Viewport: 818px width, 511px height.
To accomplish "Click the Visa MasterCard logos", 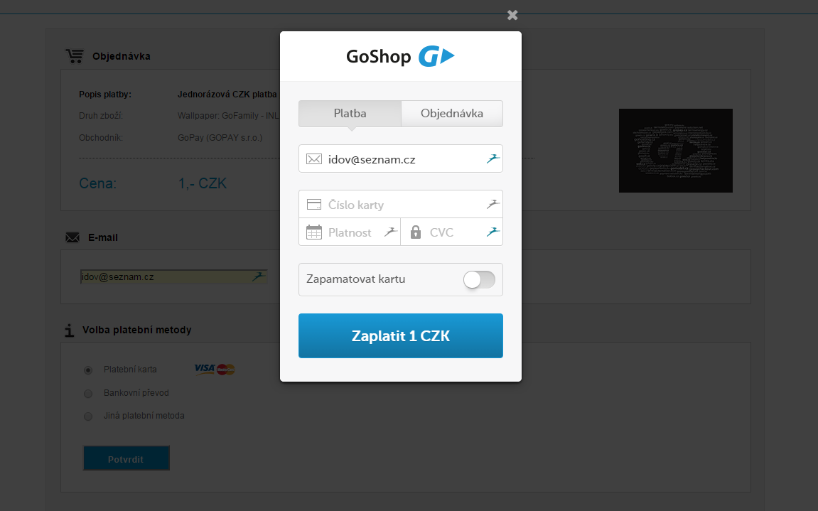I will coord(215,369).
